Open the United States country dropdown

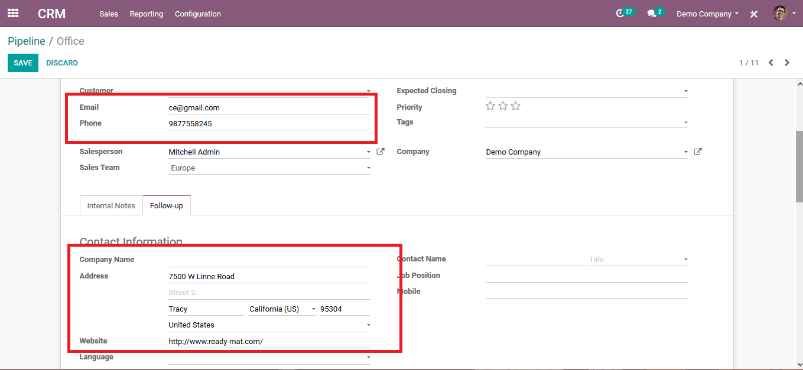click(269, 325)
